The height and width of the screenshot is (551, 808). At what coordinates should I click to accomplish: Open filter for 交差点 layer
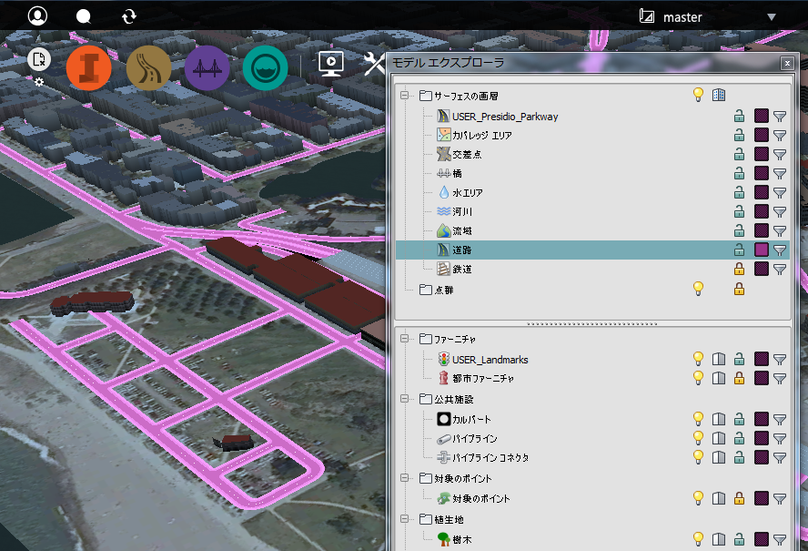[780, 155]
